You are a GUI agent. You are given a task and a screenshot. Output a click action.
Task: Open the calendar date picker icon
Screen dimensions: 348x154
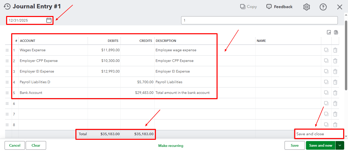pyautogui.click(x=49, y=20)
